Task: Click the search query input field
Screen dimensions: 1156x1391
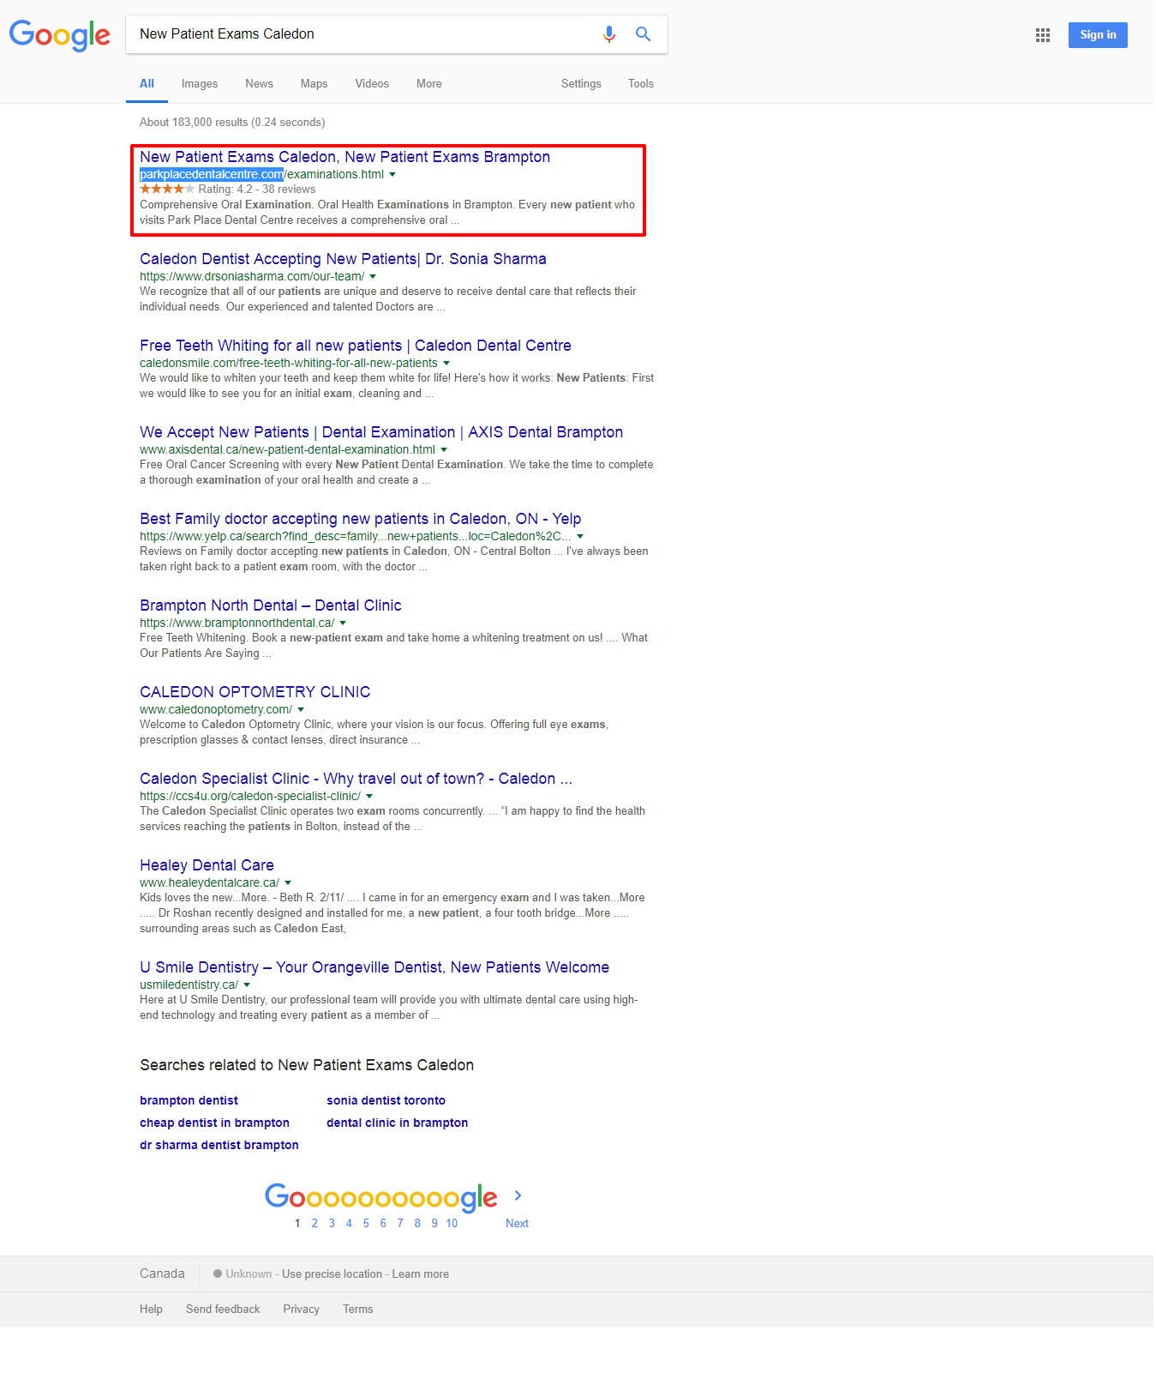Action: click(x=360, y=34)
